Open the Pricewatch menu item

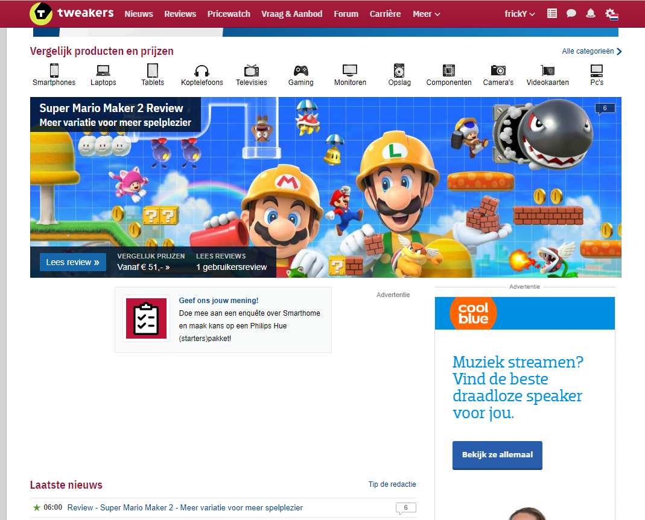coord(229,14)
